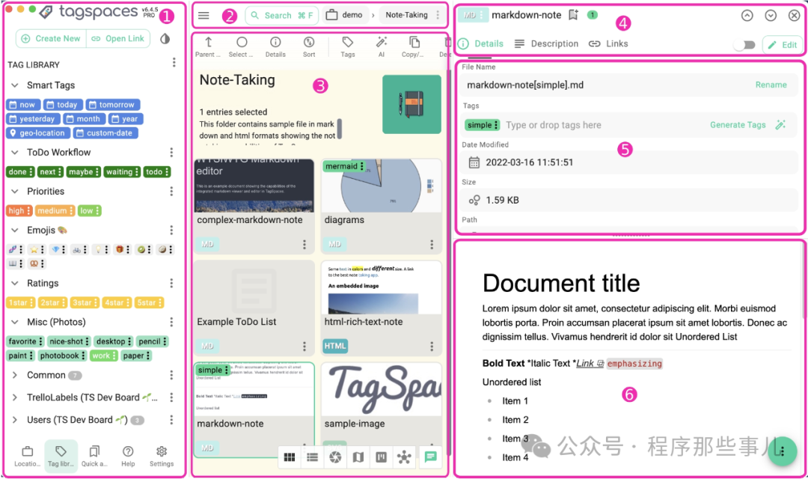The height and width of the screenshot is (479, 808).
Task: Open the diagrams file card
Action: [382, 207]
